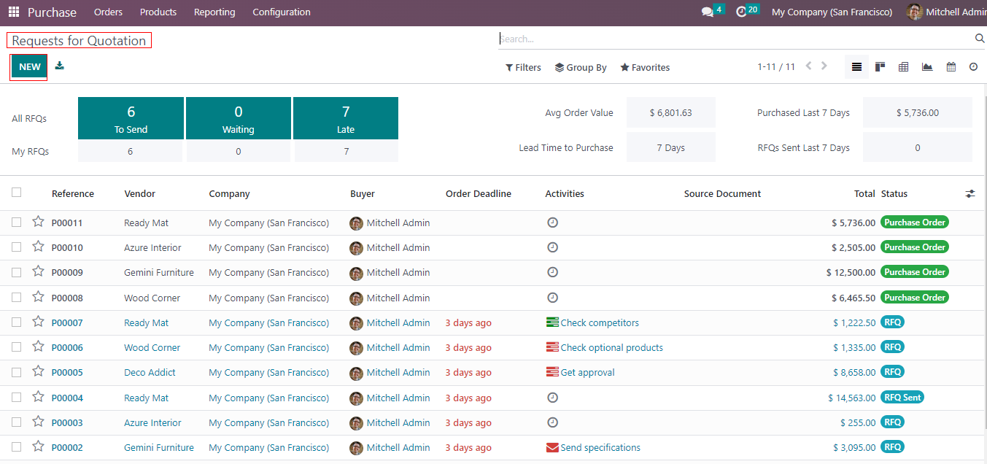
Task: Open the apps grid menu icon
Action: coord(14,12)
